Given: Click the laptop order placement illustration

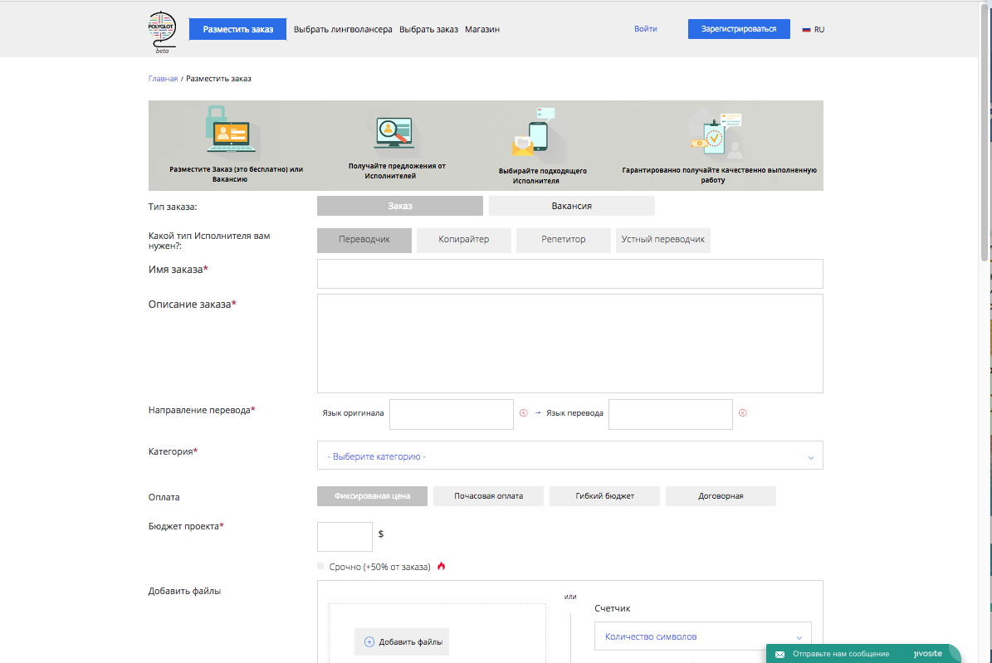Looking at the screenshot, I should click(x=232, y=133).
